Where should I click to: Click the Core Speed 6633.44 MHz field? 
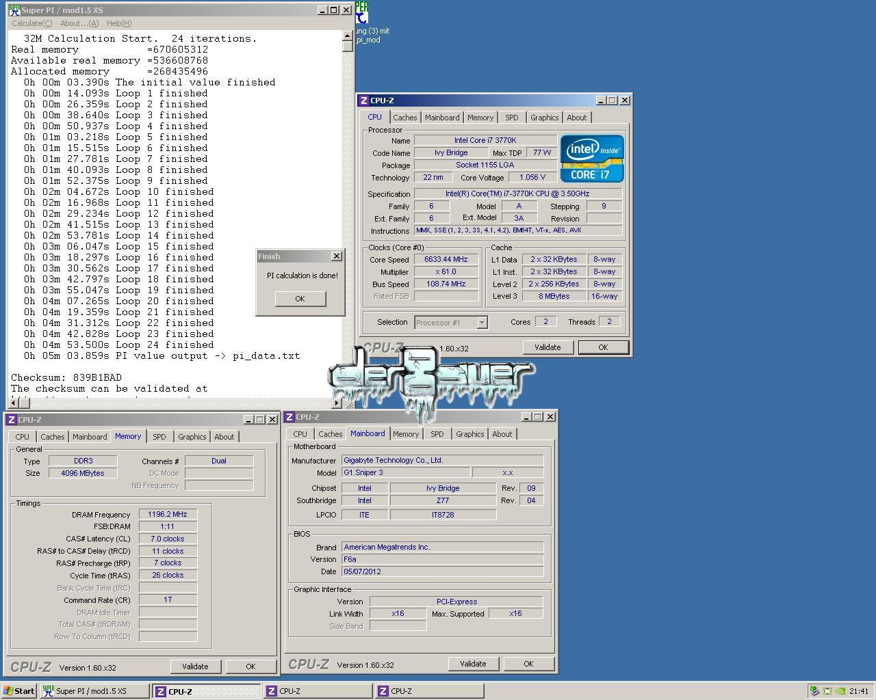coord(446,260)
